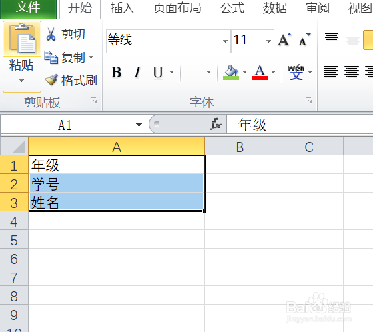Viewport: 373px width, 332px height.
Task: Select cell containing 姓名
Action: [117, 202]
